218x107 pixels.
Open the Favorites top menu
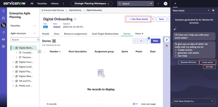(42, 4)
